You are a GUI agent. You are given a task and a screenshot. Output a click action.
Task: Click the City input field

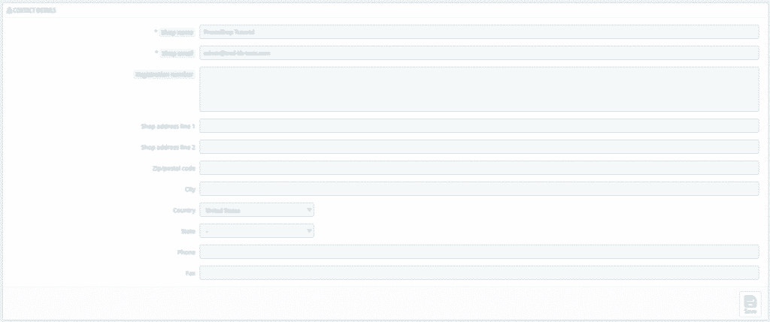coord(479,188)
